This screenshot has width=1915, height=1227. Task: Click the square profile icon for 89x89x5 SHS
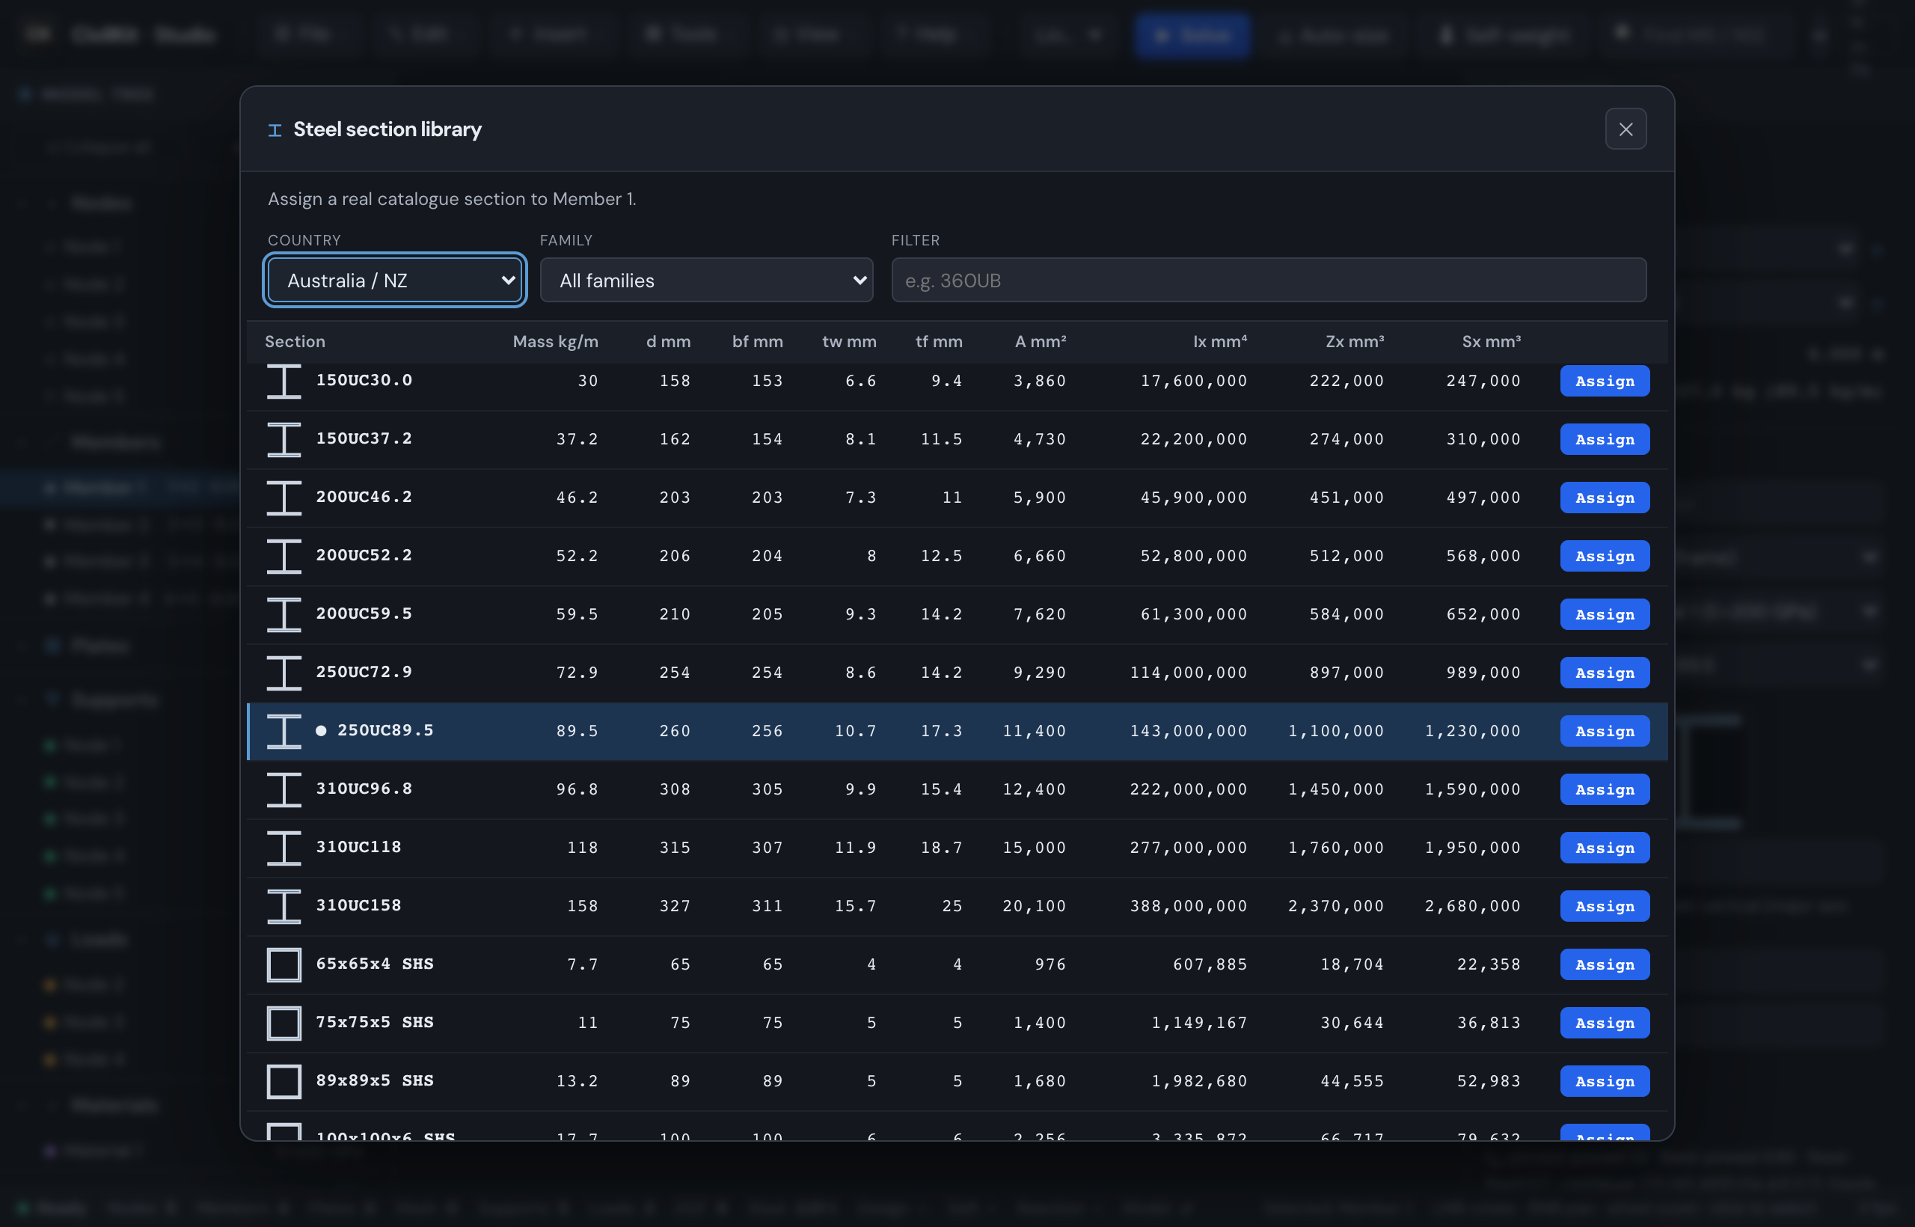284,1081
